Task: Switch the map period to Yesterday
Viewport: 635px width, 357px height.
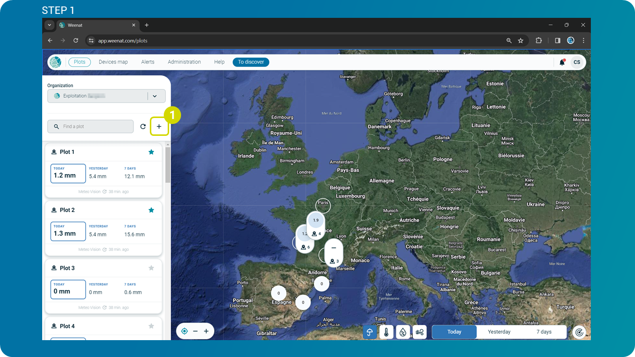Action: tap(499, 332)
